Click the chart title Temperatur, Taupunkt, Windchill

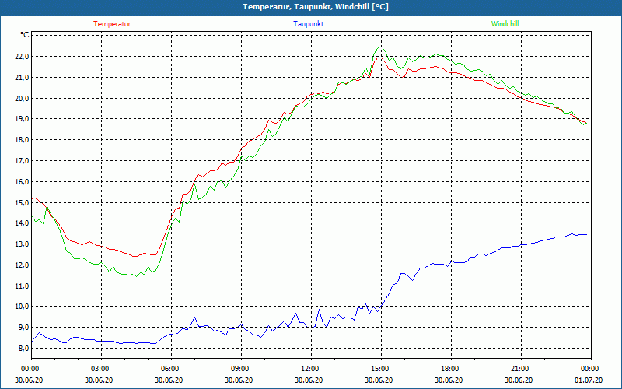[x=316, y=7]
